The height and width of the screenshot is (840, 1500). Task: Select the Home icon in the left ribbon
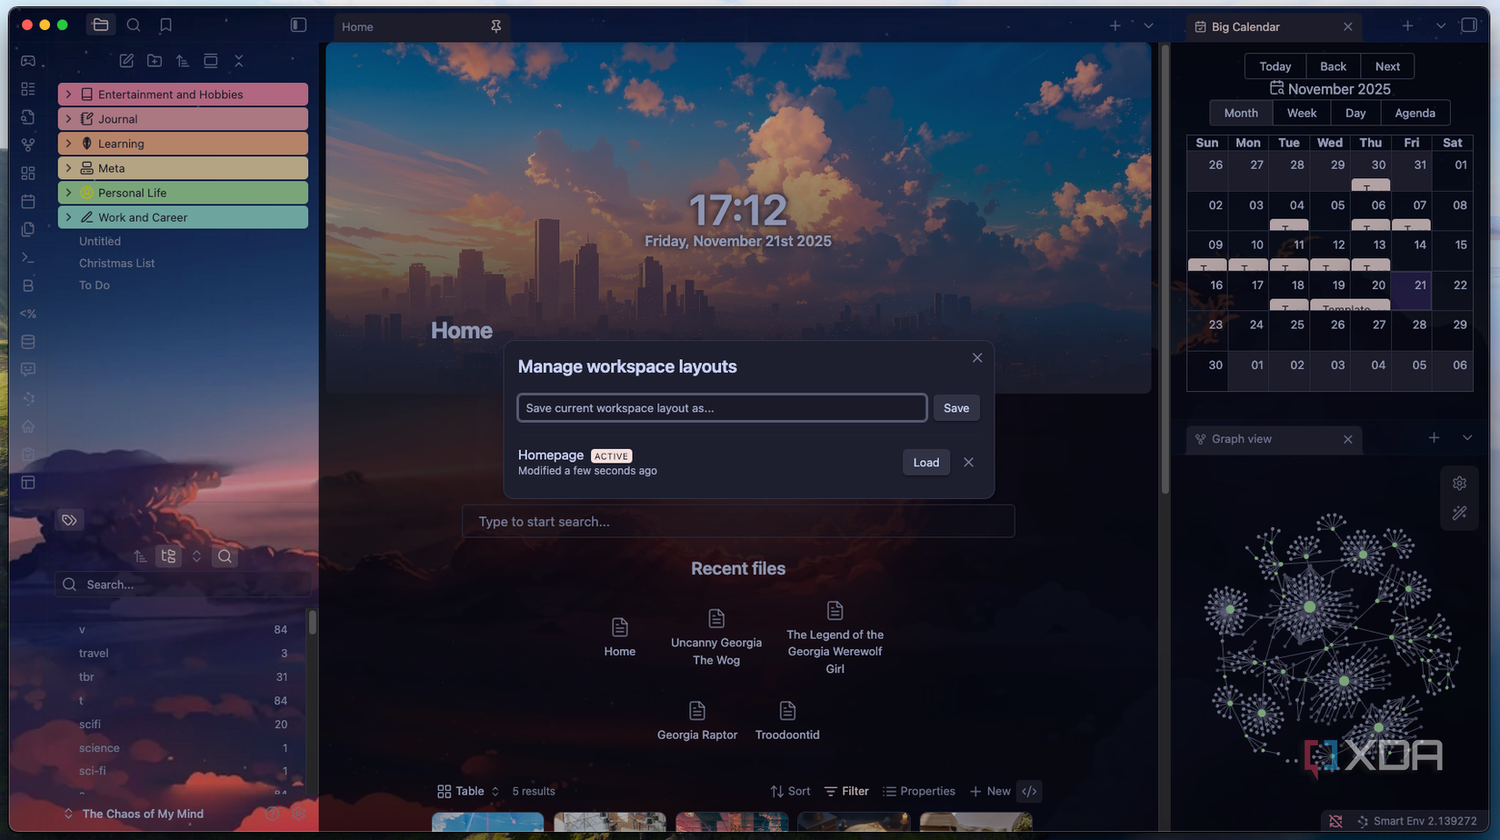[28, 425]
